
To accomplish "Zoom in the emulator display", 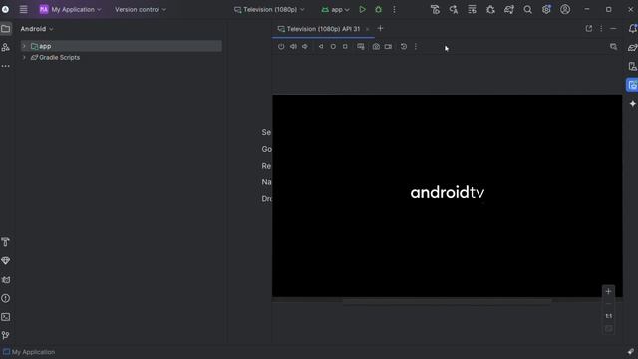I will (x=608, y=291).
